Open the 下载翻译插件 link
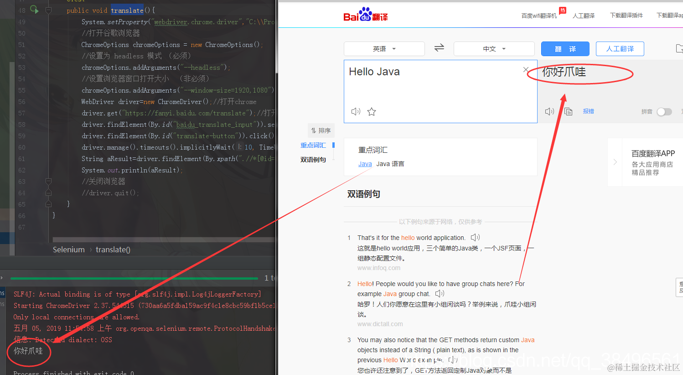The image size is (683, 375). [x=626, y=16]
